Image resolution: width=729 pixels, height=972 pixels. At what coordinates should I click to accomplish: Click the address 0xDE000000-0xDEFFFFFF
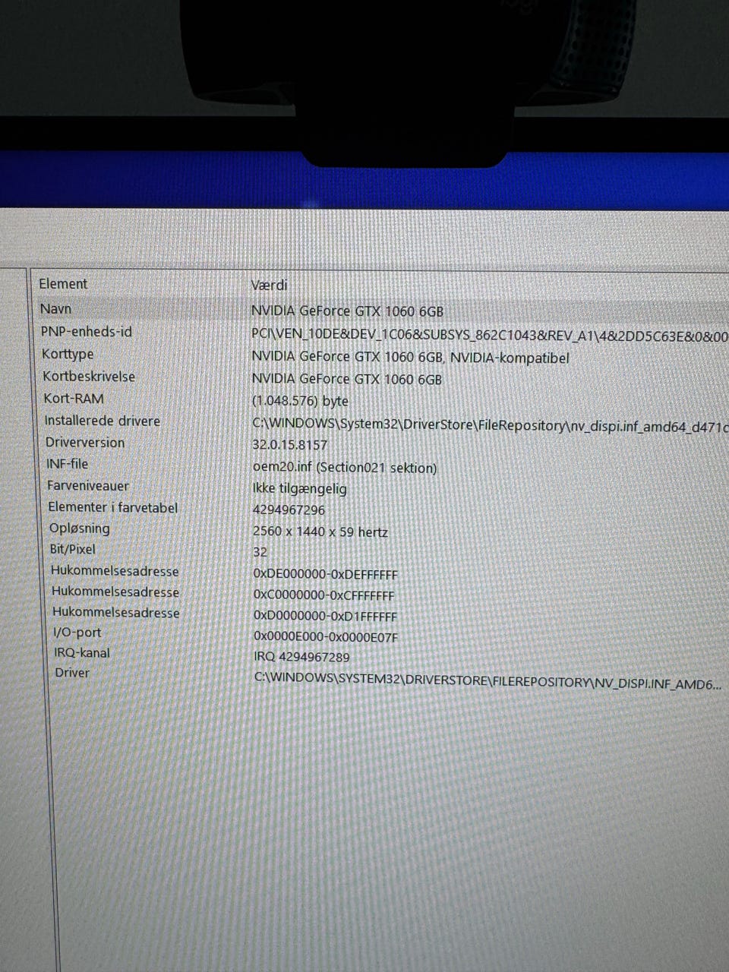point(325,575)
